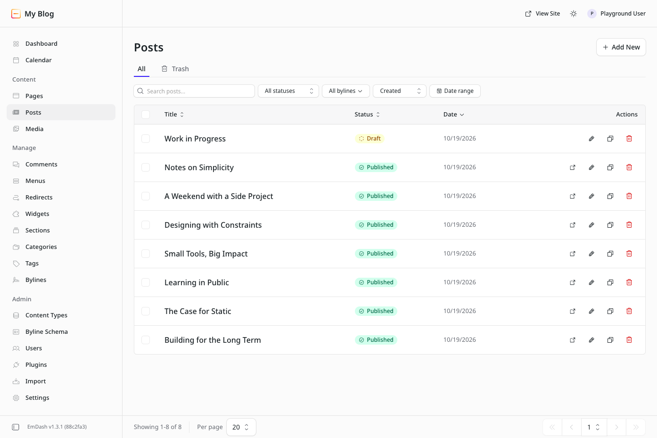Open the All bylines dropdown
This screenshot has height=438, width=657.
(346, 91)
